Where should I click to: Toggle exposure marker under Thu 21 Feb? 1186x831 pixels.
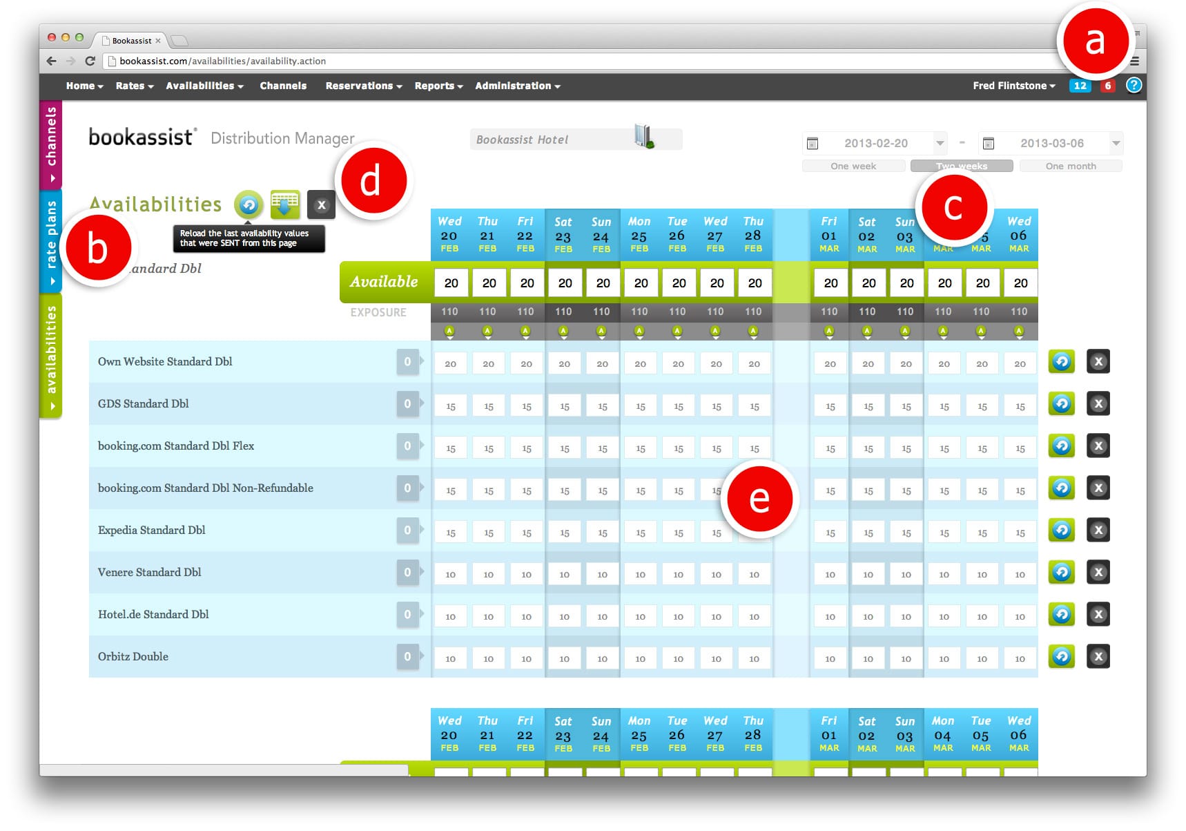(x=487, y=332)
